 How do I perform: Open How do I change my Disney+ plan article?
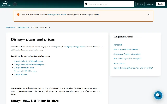pos(127,58)
